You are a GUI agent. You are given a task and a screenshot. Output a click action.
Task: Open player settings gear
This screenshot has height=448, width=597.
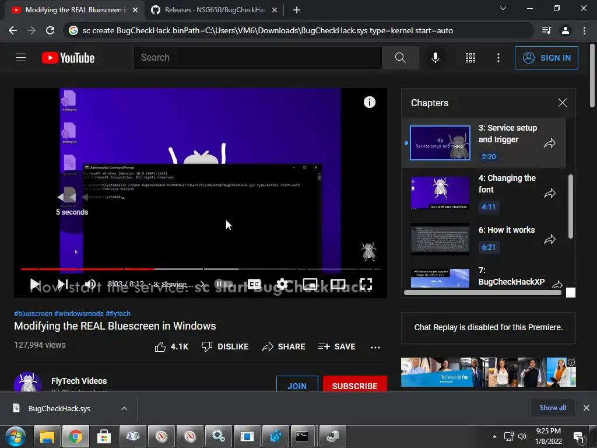[x=282, y=284]
